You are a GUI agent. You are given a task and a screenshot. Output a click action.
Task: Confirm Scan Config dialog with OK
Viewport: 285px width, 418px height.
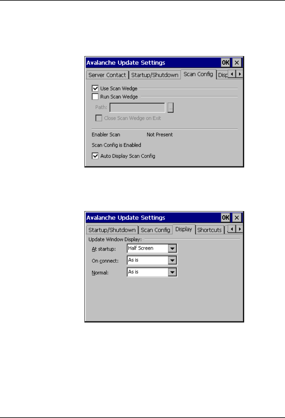pyautogui.click(x=225, y=63)
